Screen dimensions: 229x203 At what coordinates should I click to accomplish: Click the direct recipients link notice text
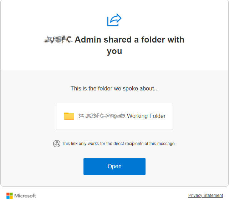pyautogui.click(x=119, y=144)
